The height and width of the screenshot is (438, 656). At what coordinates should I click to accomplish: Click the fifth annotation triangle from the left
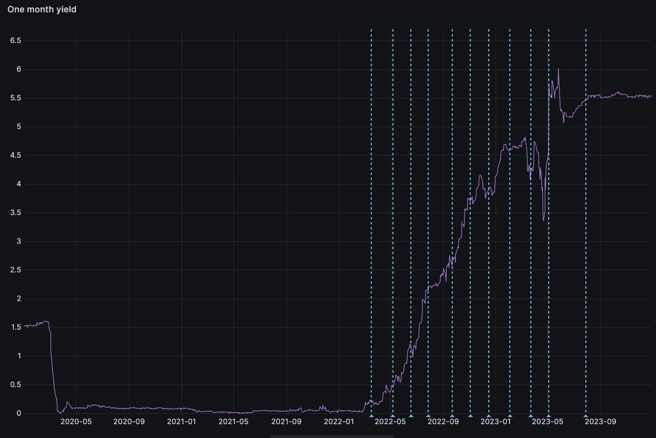click(x=452, y=416)
